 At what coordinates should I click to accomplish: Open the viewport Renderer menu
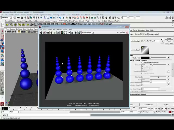point(30,29)
